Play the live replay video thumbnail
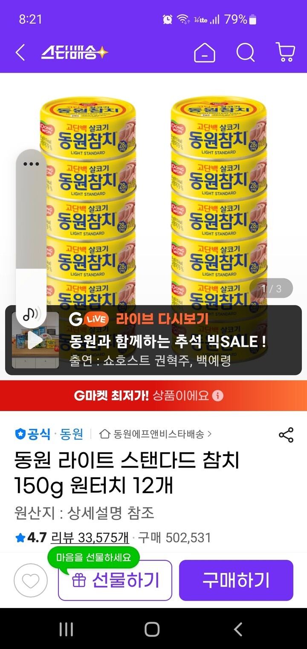The width and height of the screenshot is (307, 649). coord(35,340)
